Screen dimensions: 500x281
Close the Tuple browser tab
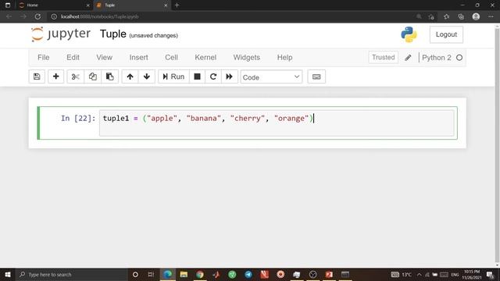(166, 5)
